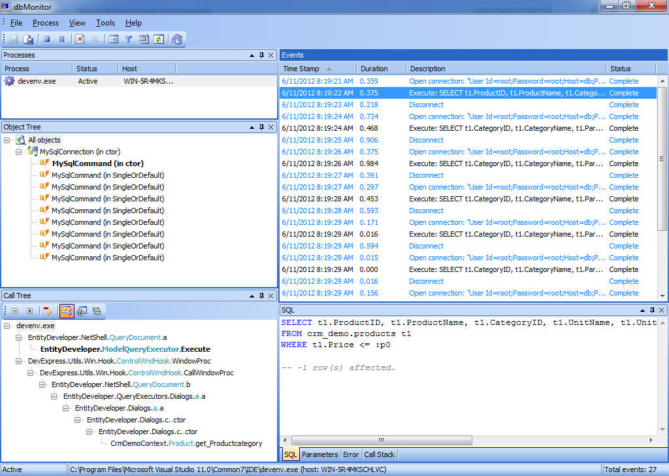Open the Tools menu

(x=105, y=23)
